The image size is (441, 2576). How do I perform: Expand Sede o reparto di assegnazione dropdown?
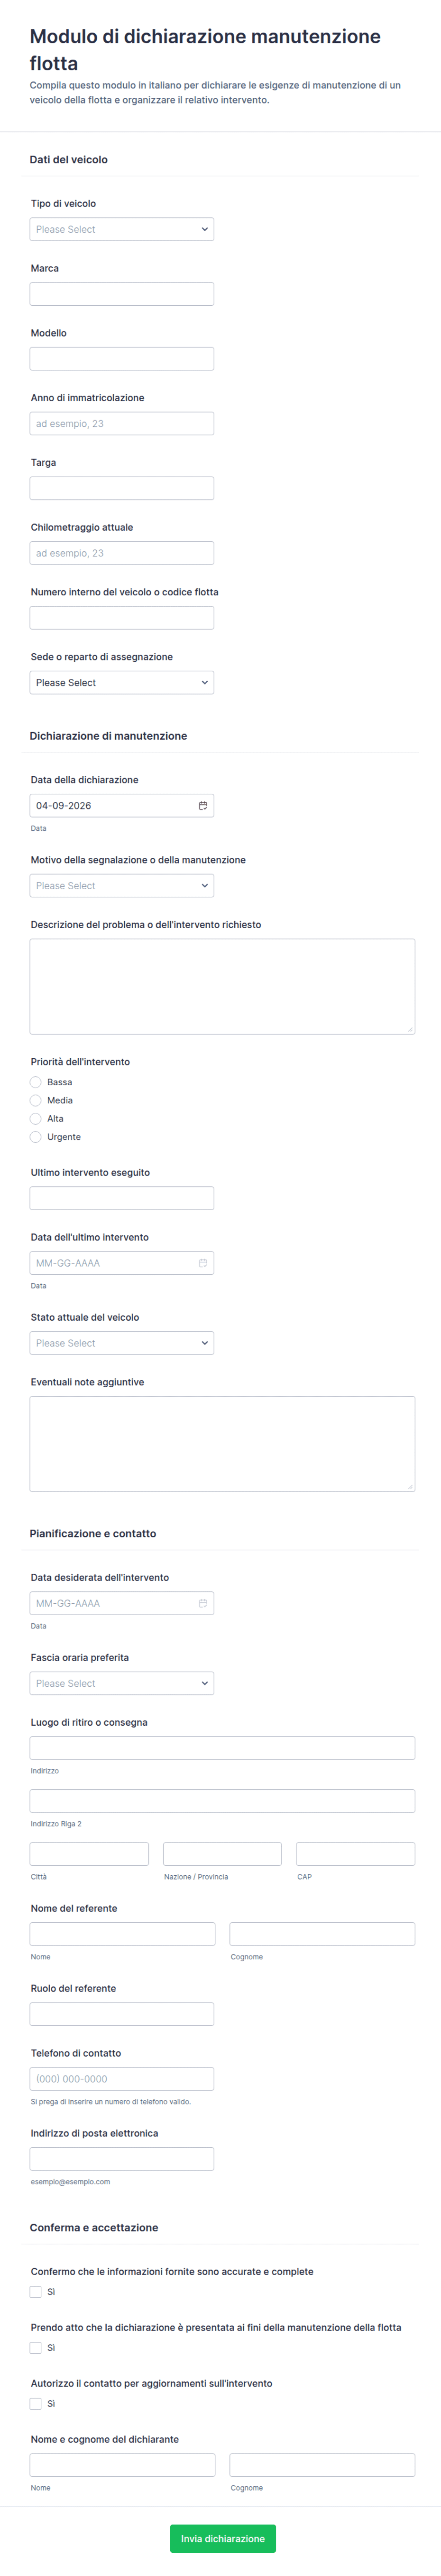pos(122,683)
